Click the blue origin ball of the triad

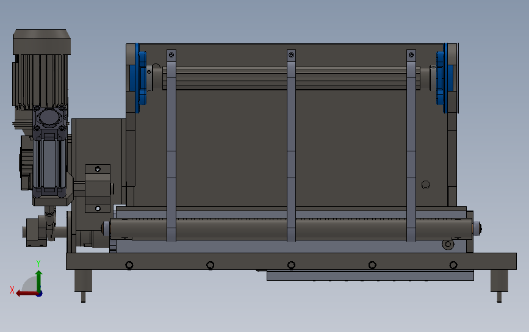coord(40,294)
